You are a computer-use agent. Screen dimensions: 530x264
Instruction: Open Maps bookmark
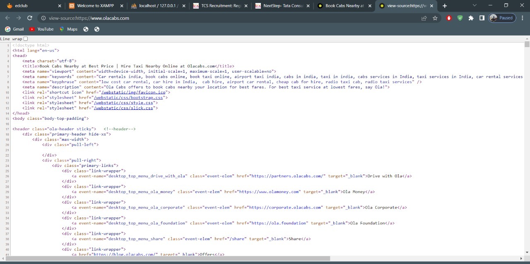click(x=68, y=29)
